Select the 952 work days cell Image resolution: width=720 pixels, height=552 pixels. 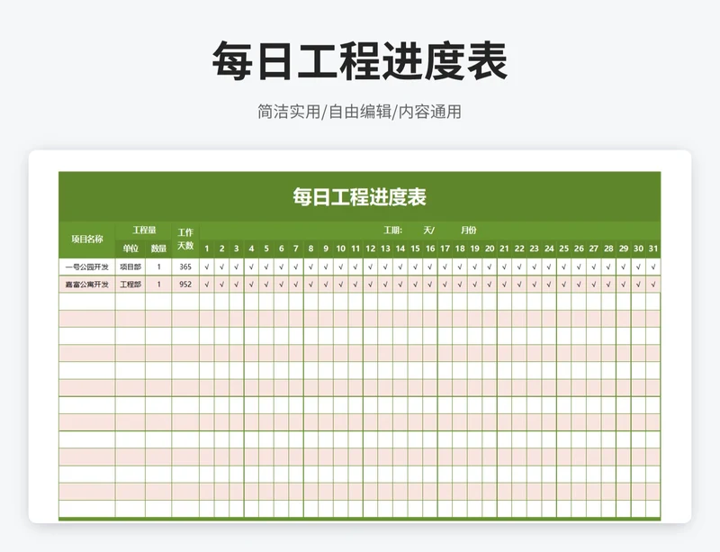coord(185,285)
